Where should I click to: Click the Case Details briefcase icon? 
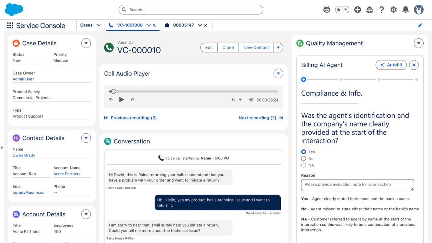(16, 43)
